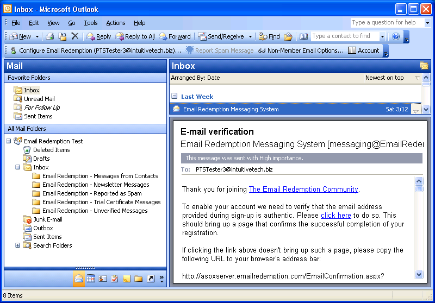Viewport: 435px width, 303px height.
Task: Click 'Type a question for help' box
Action: pyautogui.click(x=387, y=22)
